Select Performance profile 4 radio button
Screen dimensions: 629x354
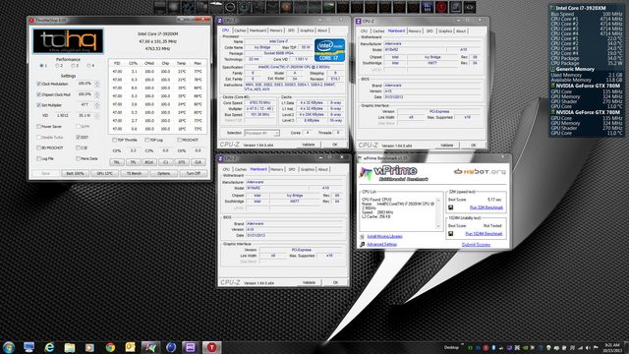click(x=88, y=66)
